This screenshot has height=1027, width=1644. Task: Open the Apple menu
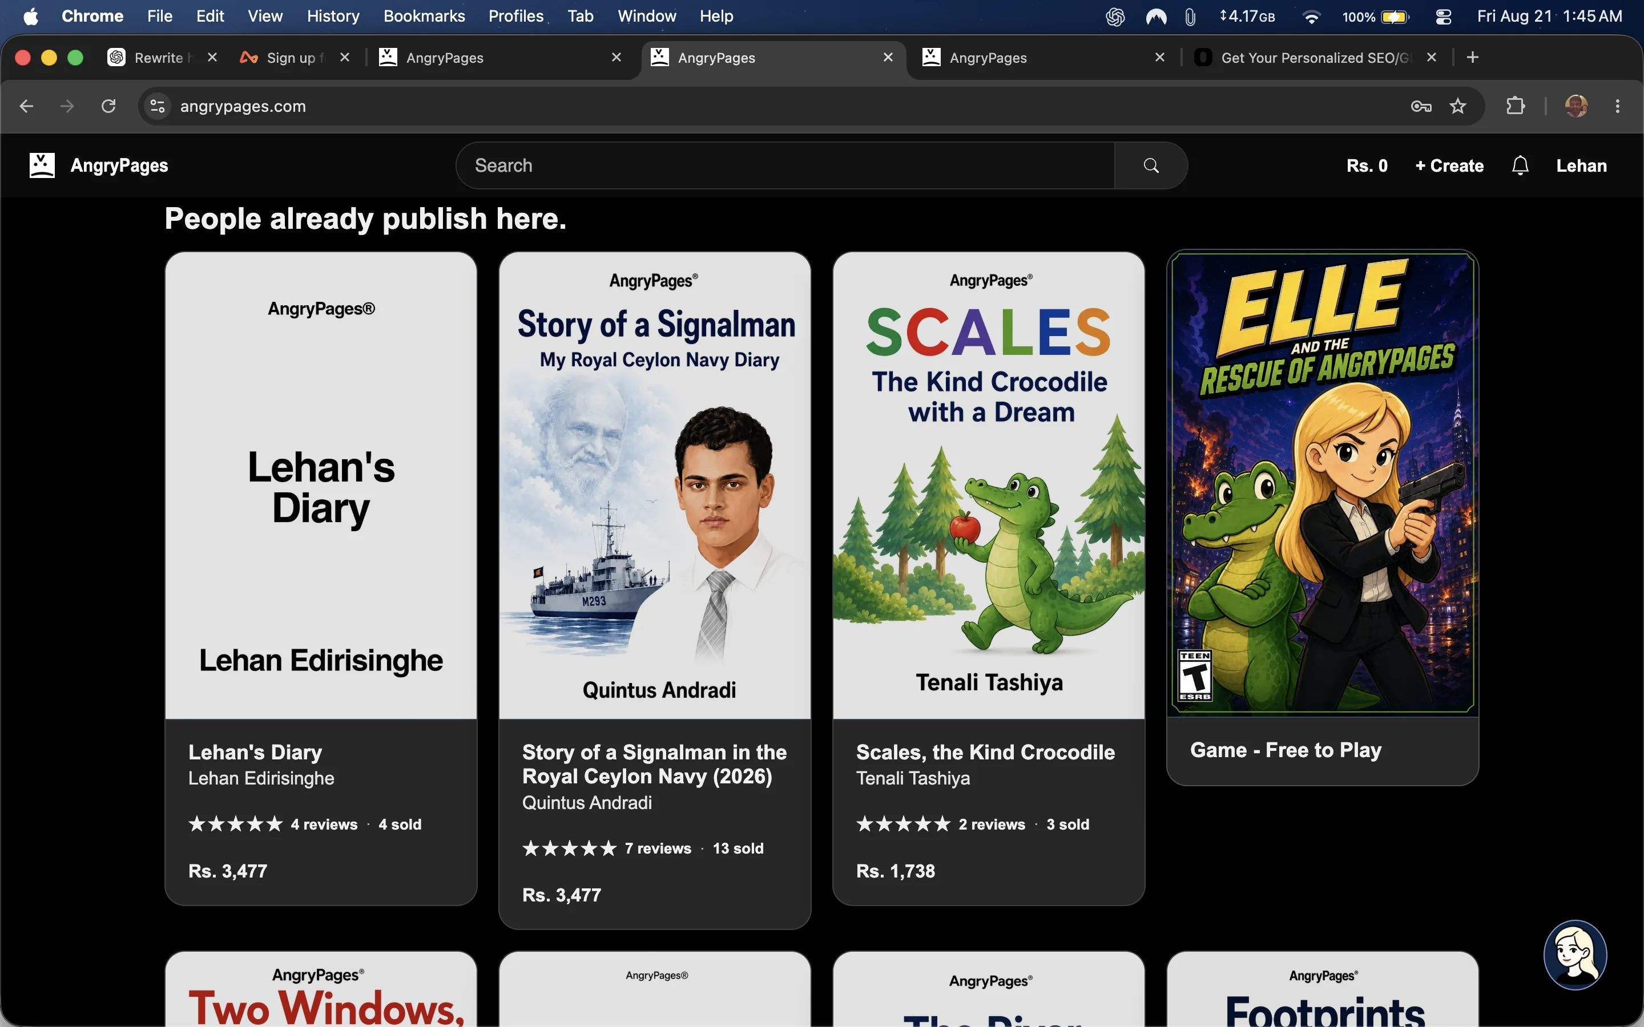[31, 17]
